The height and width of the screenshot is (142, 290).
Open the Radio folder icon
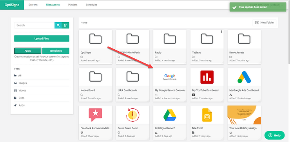pos(170,39)
